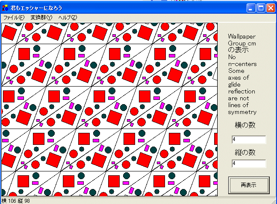The height and width of the screenshot is (204, 277).
Task: Click the 'lines of symmetry' text
Action: [242, 108]
